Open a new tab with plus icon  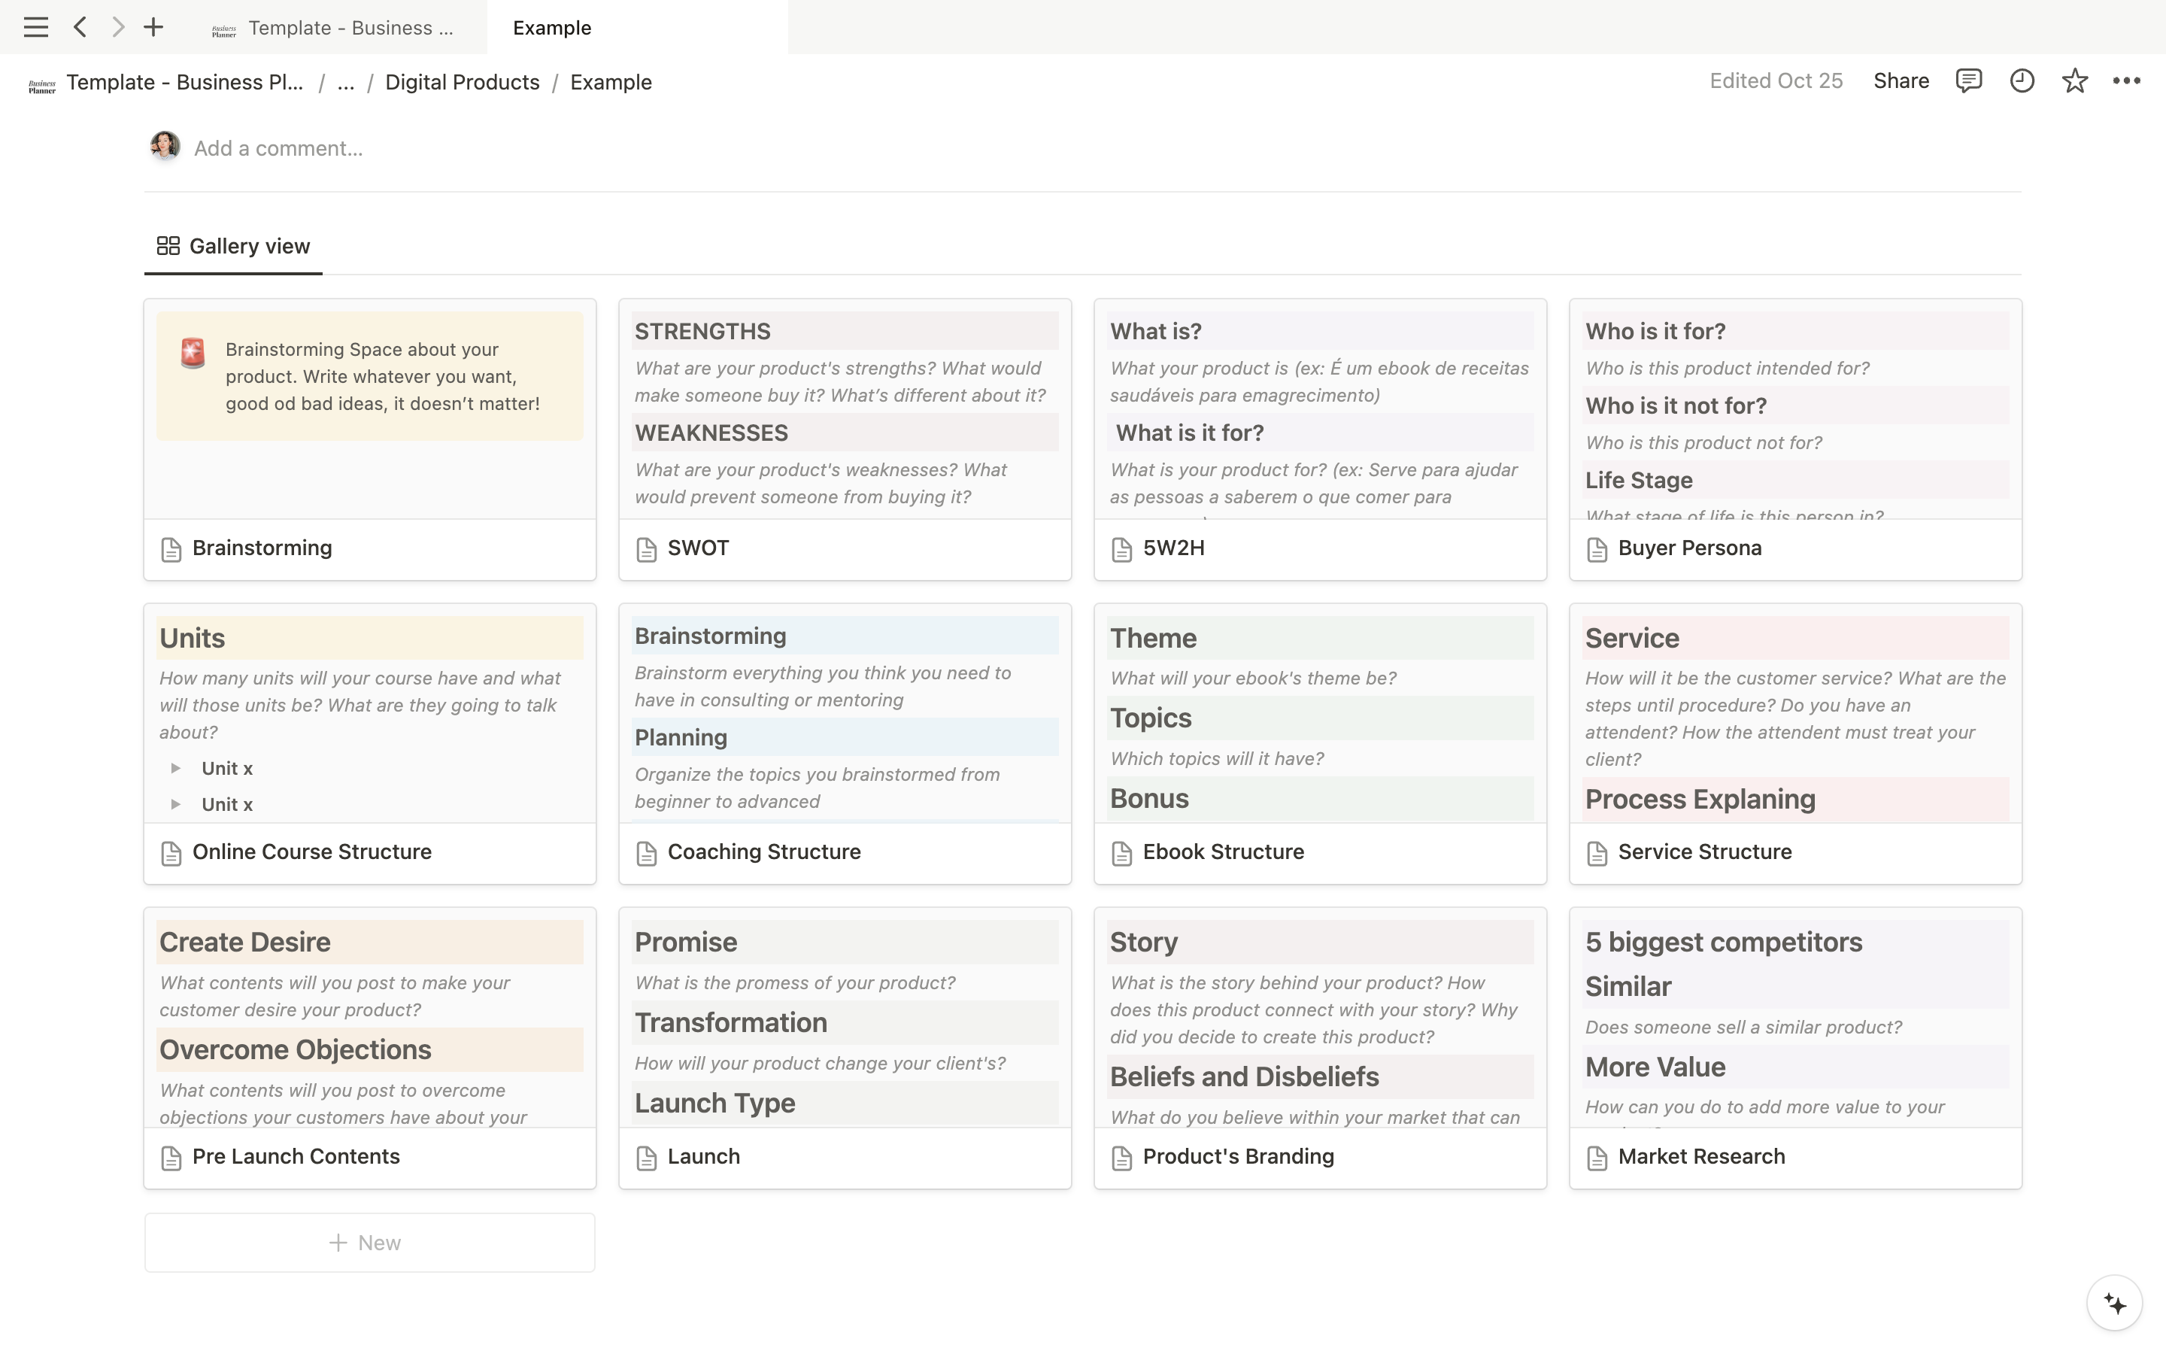[154, 27]
